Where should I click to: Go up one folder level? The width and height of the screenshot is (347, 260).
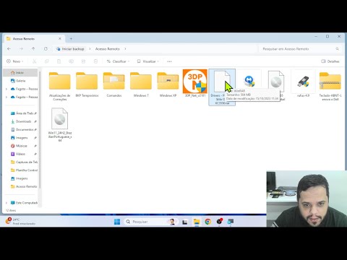(x=33, y=49)
